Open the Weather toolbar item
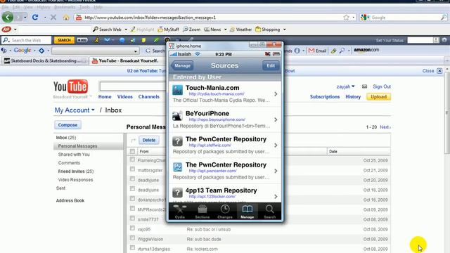Screen dimensions: 450x253 click(240, 30)
